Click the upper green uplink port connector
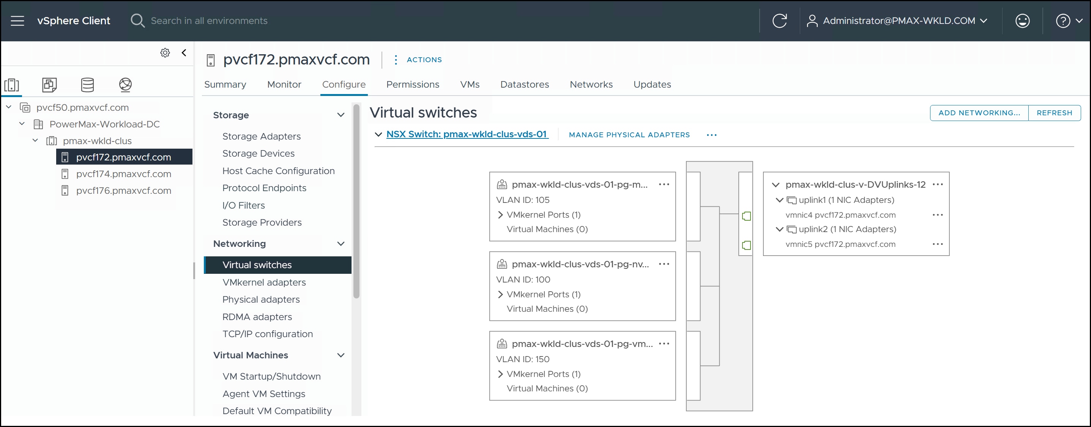The height and width of the screenshot is (427, 1091). point(746,216)
